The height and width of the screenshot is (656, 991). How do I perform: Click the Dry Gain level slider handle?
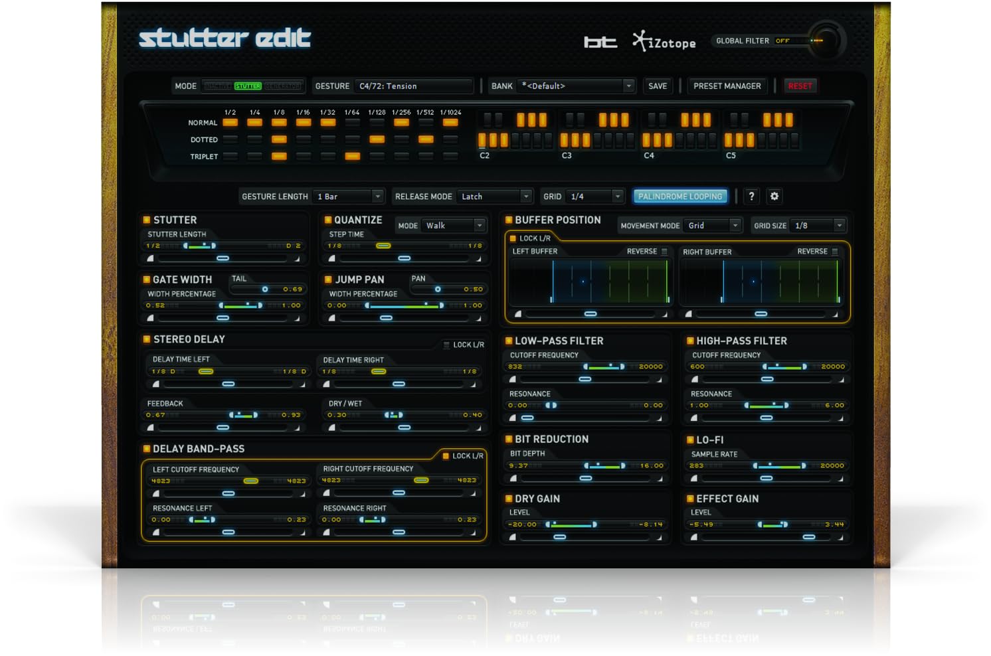(559, 536)
